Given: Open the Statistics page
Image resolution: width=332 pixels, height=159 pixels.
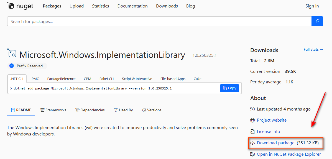Looking at the screenshot, I should 101,6.
